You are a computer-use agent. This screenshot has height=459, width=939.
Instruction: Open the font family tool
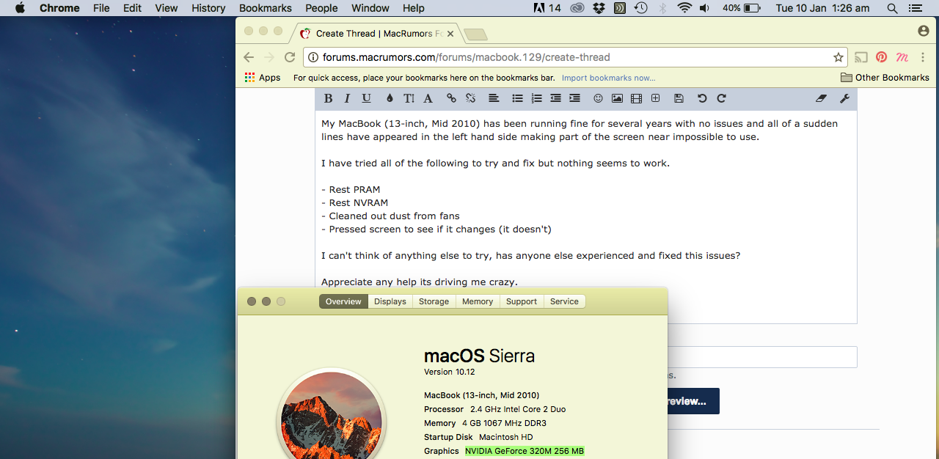428,98
